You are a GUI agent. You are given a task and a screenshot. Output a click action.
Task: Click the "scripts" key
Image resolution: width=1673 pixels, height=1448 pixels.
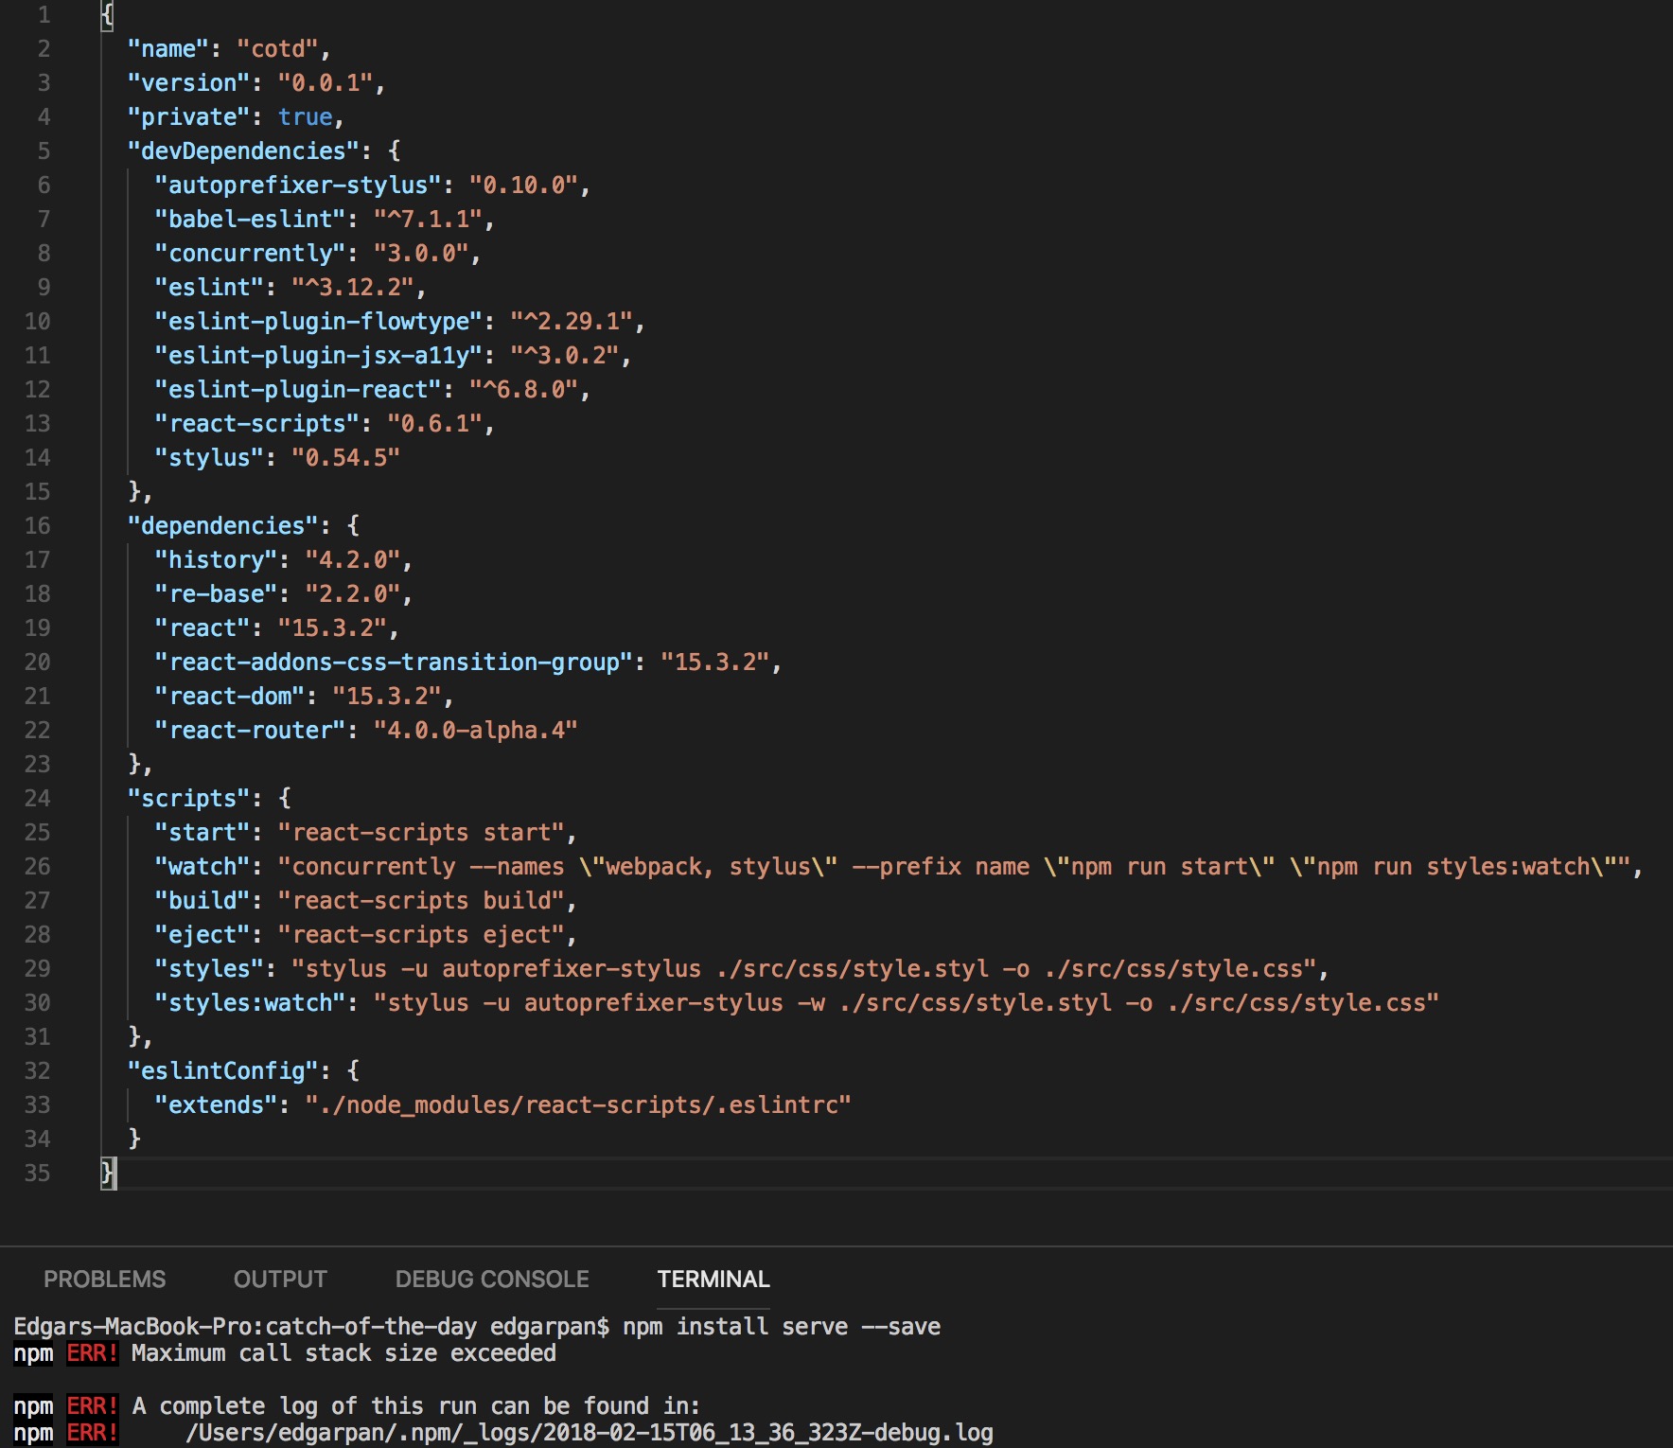(189, 798)
